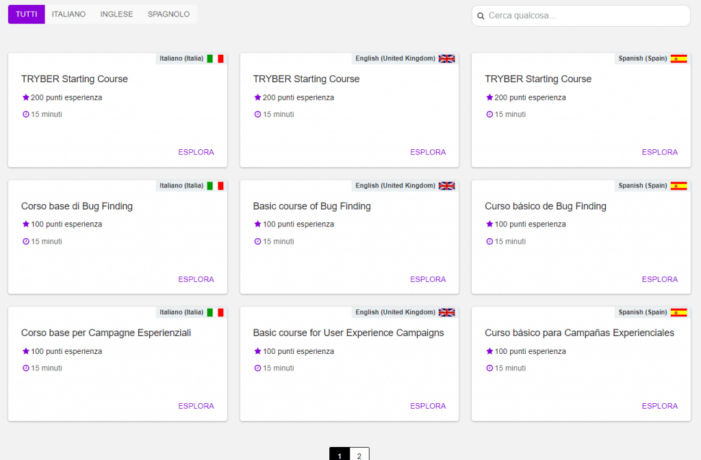701x460 pixels.
Task: Click Basic course for User Experience Campaigns title
Action: 348,333
